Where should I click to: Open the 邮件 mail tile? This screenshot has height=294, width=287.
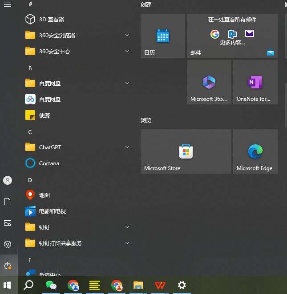point(232,36)
